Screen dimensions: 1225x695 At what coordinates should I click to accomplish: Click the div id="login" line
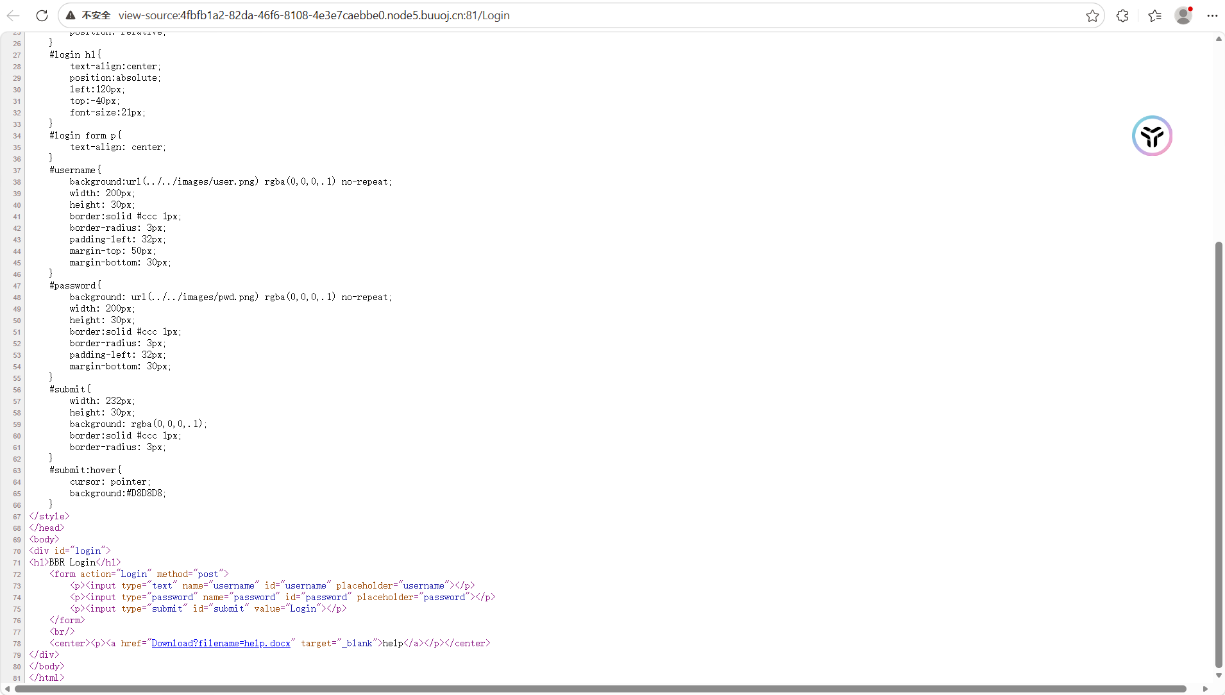[x=70, y=551]
